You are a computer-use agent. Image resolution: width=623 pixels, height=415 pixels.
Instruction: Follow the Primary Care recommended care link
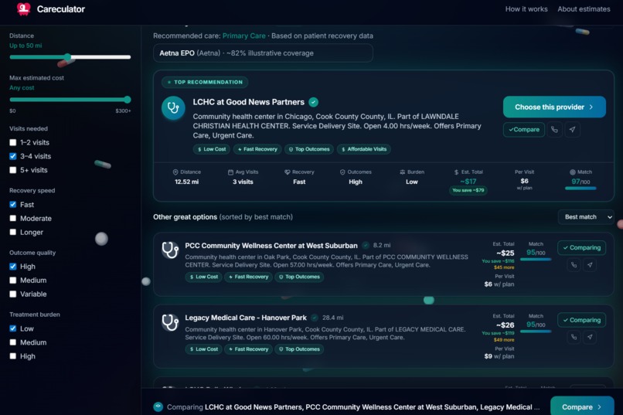244,36
